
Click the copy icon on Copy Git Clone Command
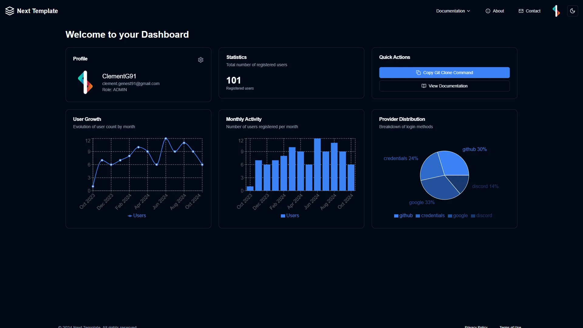[418, 73]
